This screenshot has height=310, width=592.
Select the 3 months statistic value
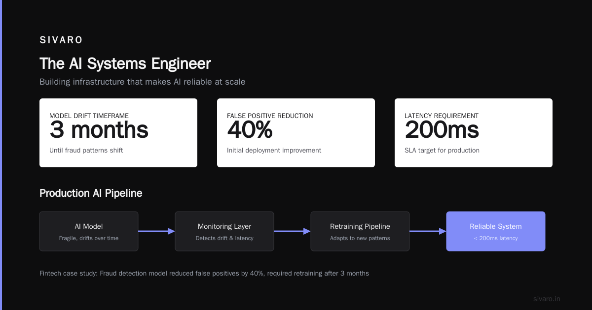99,130
